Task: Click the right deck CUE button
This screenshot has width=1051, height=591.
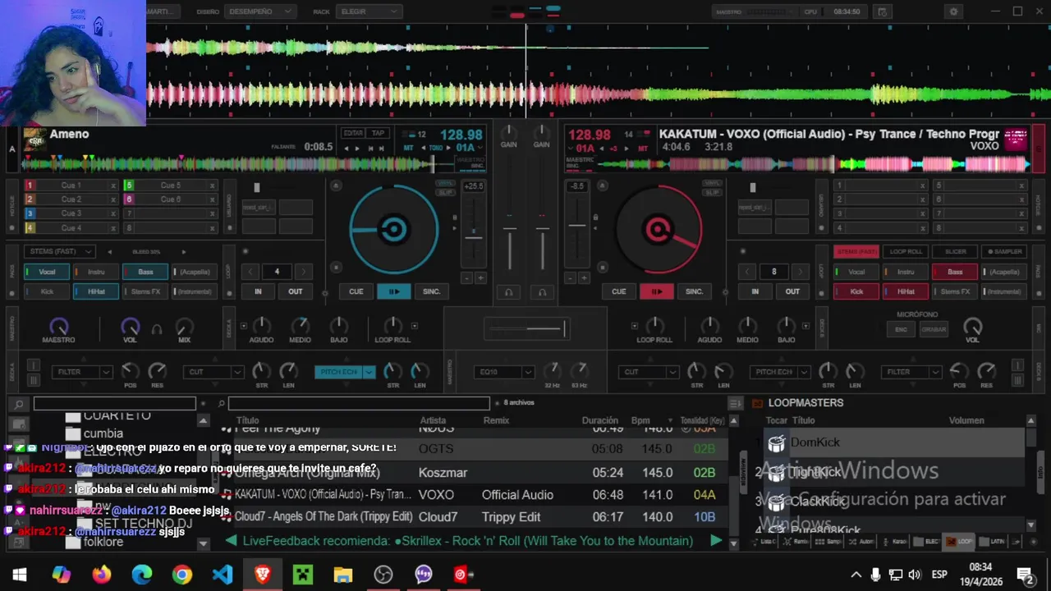Action: pyautogui.click(x=618, y=291)
